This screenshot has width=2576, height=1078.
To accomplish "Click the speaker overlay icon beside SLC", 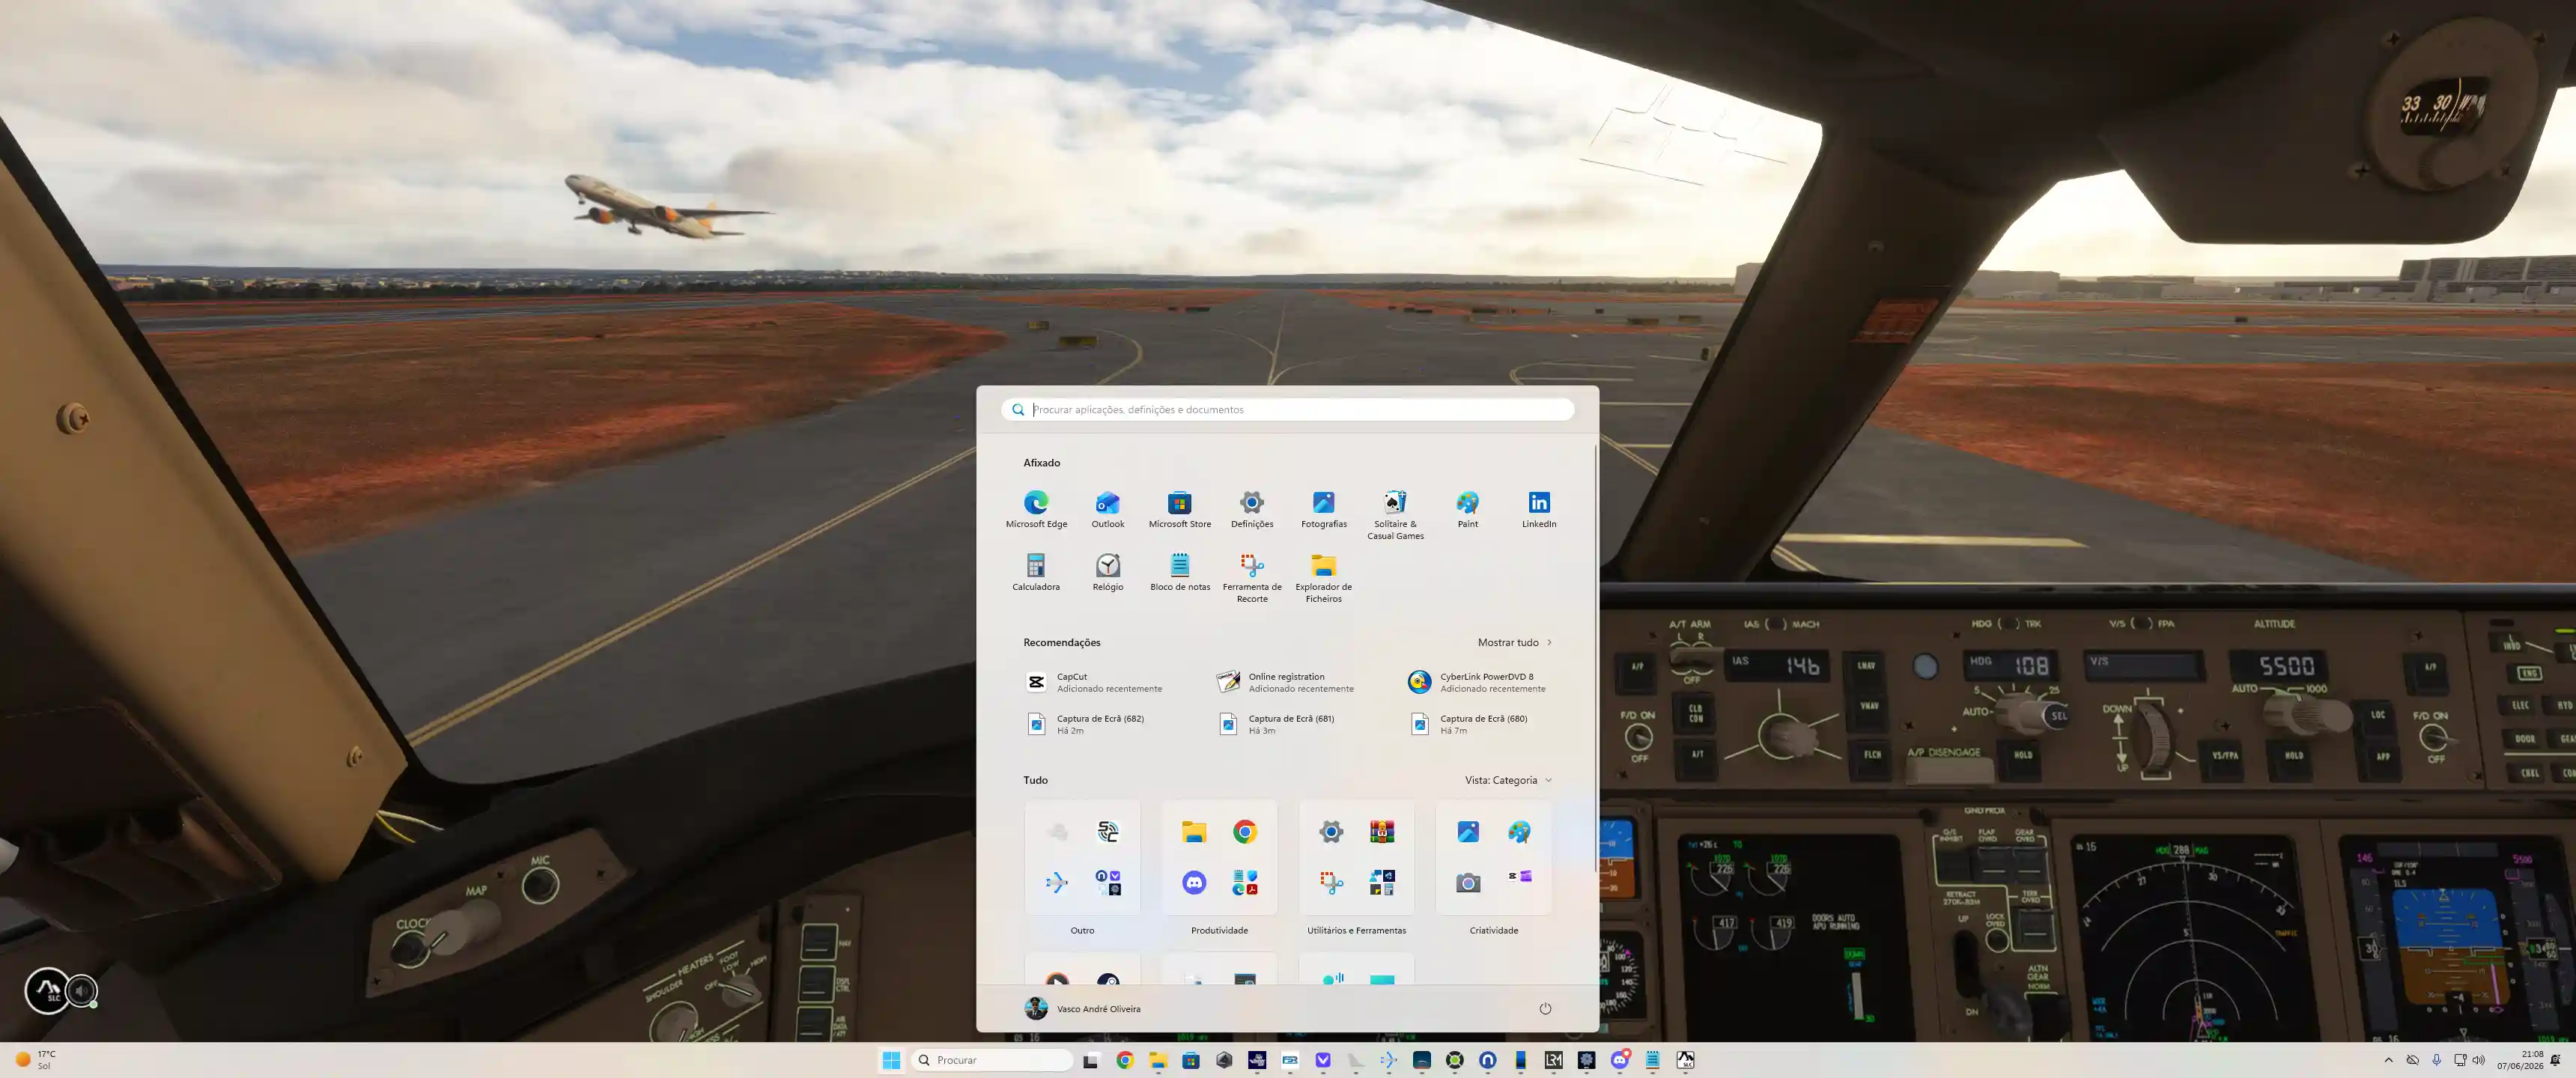I will [82, 990].
